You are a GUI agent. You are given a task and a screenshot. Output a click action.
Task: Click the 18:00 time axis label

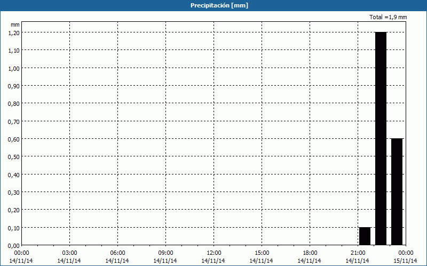tap(310, 253)
